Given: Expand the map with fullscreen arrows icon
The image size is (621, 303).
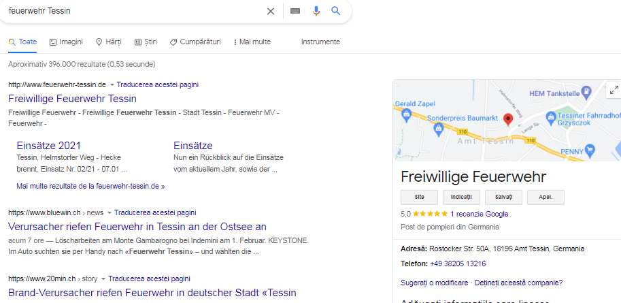Looking at the screenshot, I should pyautogui.click(x=614, y=90).
